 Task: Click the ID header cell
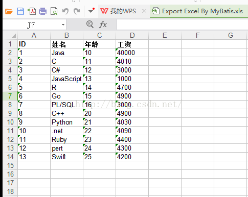34,44
